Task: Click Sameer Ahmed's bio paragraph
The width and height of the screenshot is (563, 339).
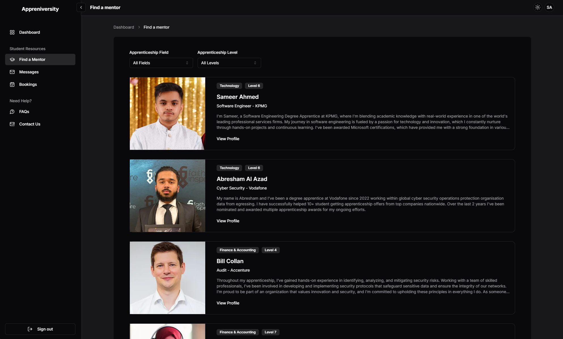Action: pos(363,122)
